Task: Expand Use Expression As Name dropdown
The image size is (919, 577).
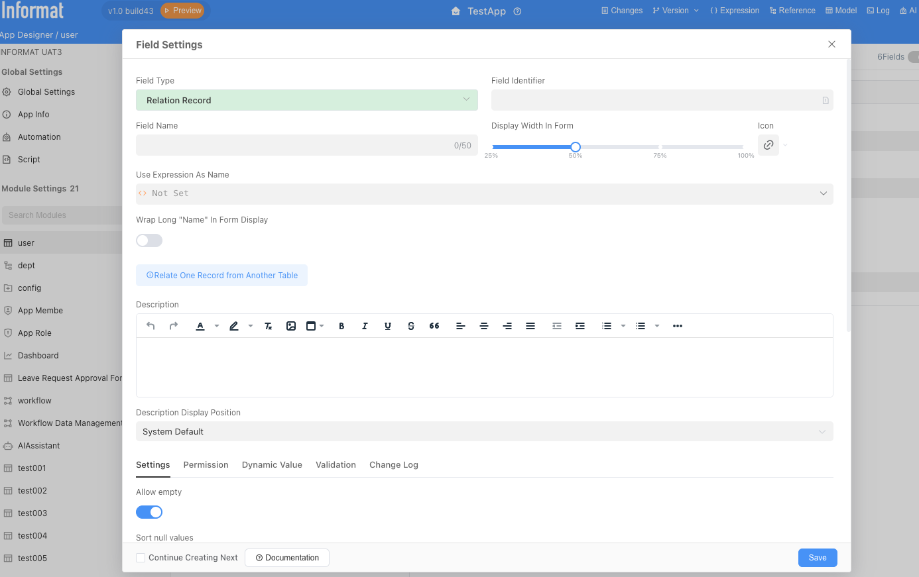Action: click(484, 193)
